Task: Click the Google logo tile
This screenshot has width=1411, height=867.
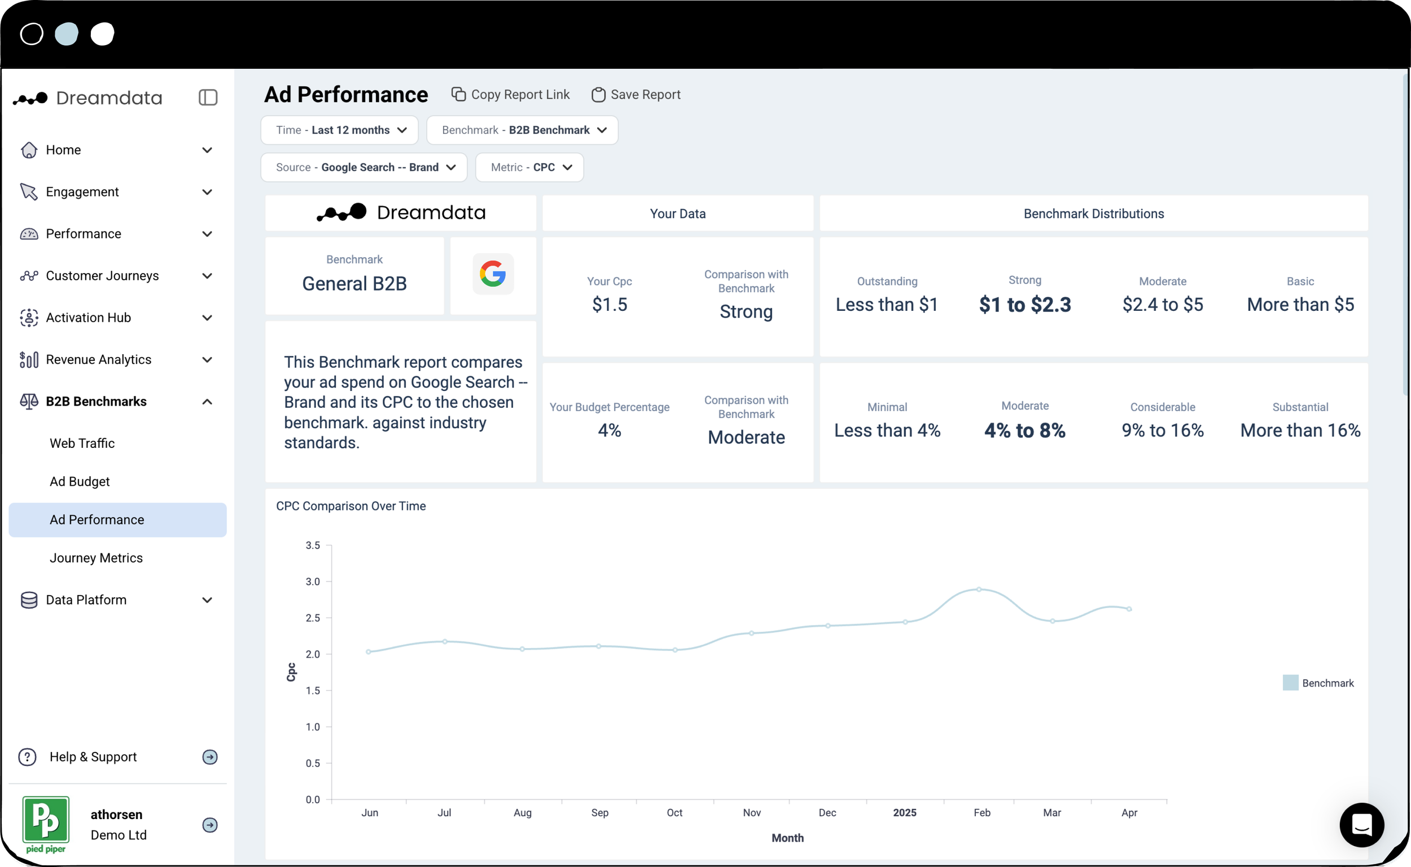Action: coord(493,274)
